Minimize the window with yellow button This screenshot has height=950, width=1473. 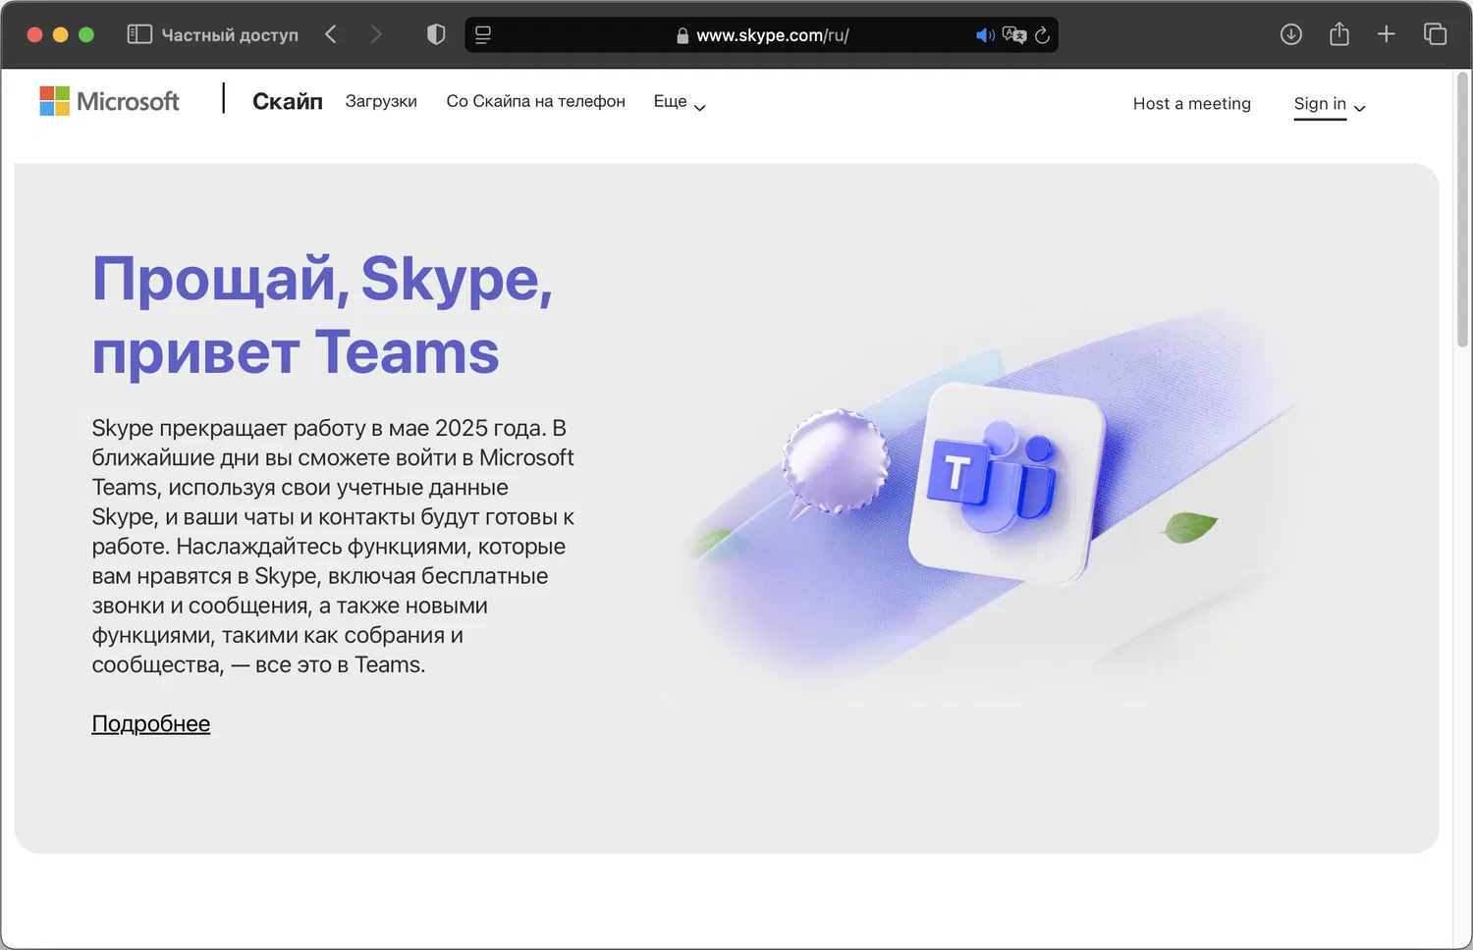point(60,34)
